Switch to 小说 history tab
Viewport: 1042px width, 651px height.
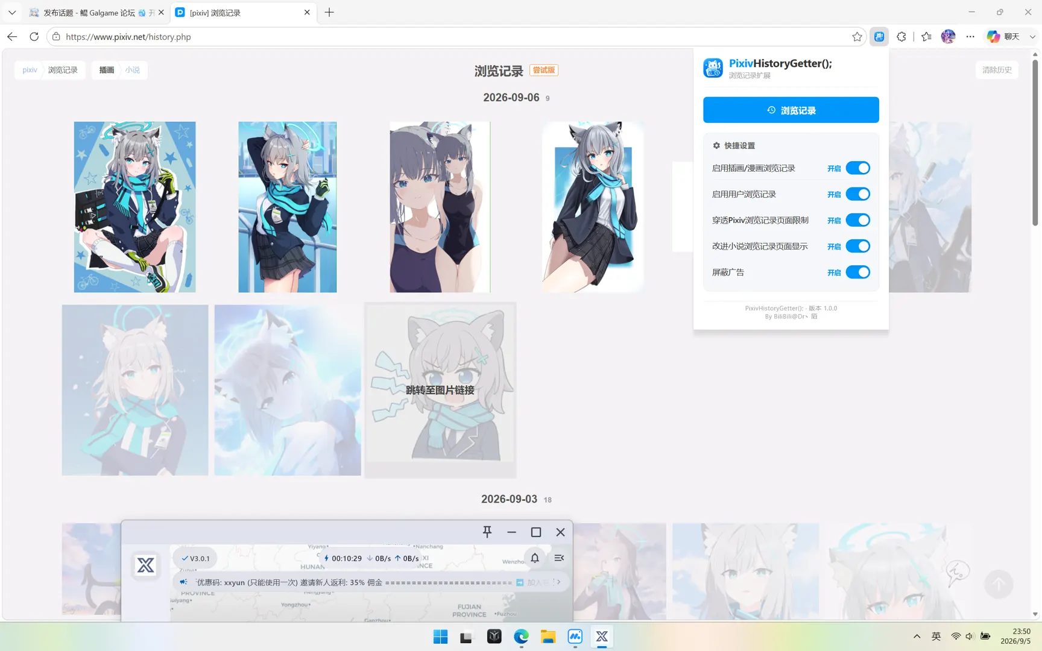(133, 70)
